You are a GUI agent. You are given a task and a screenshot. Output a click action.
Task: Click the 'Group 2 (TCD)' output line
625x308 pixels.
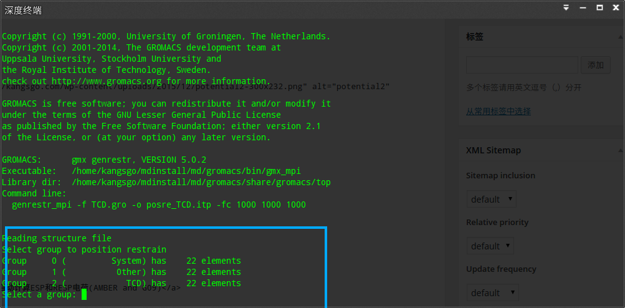pos(122,283)
